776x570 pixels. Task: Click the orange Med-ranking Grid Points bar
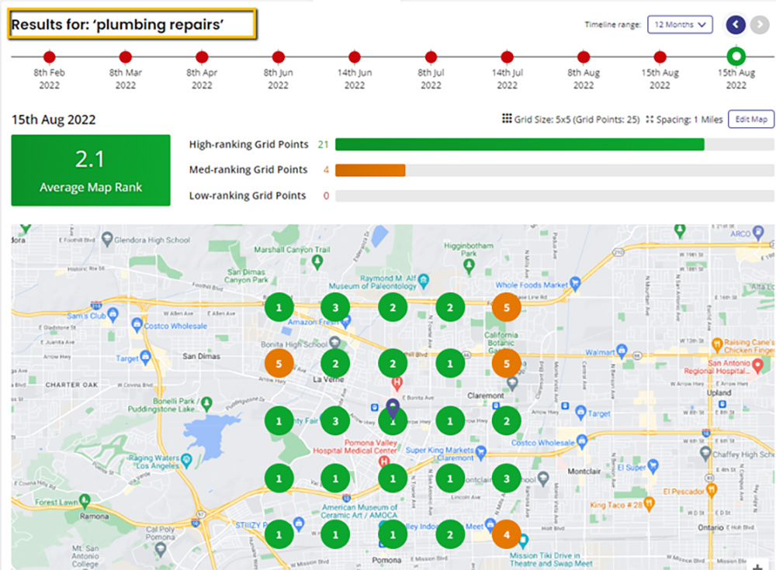pyautogui.click(x=370, y=170)
